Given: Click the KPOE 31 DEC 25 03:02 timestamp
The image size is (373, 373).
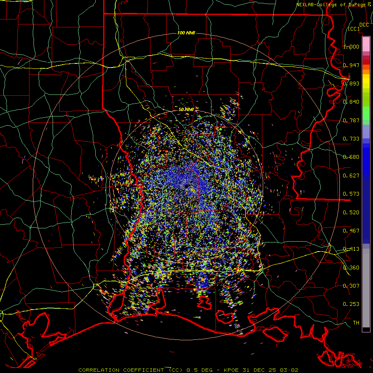Looking at the screenshot, I should [261, 370].
